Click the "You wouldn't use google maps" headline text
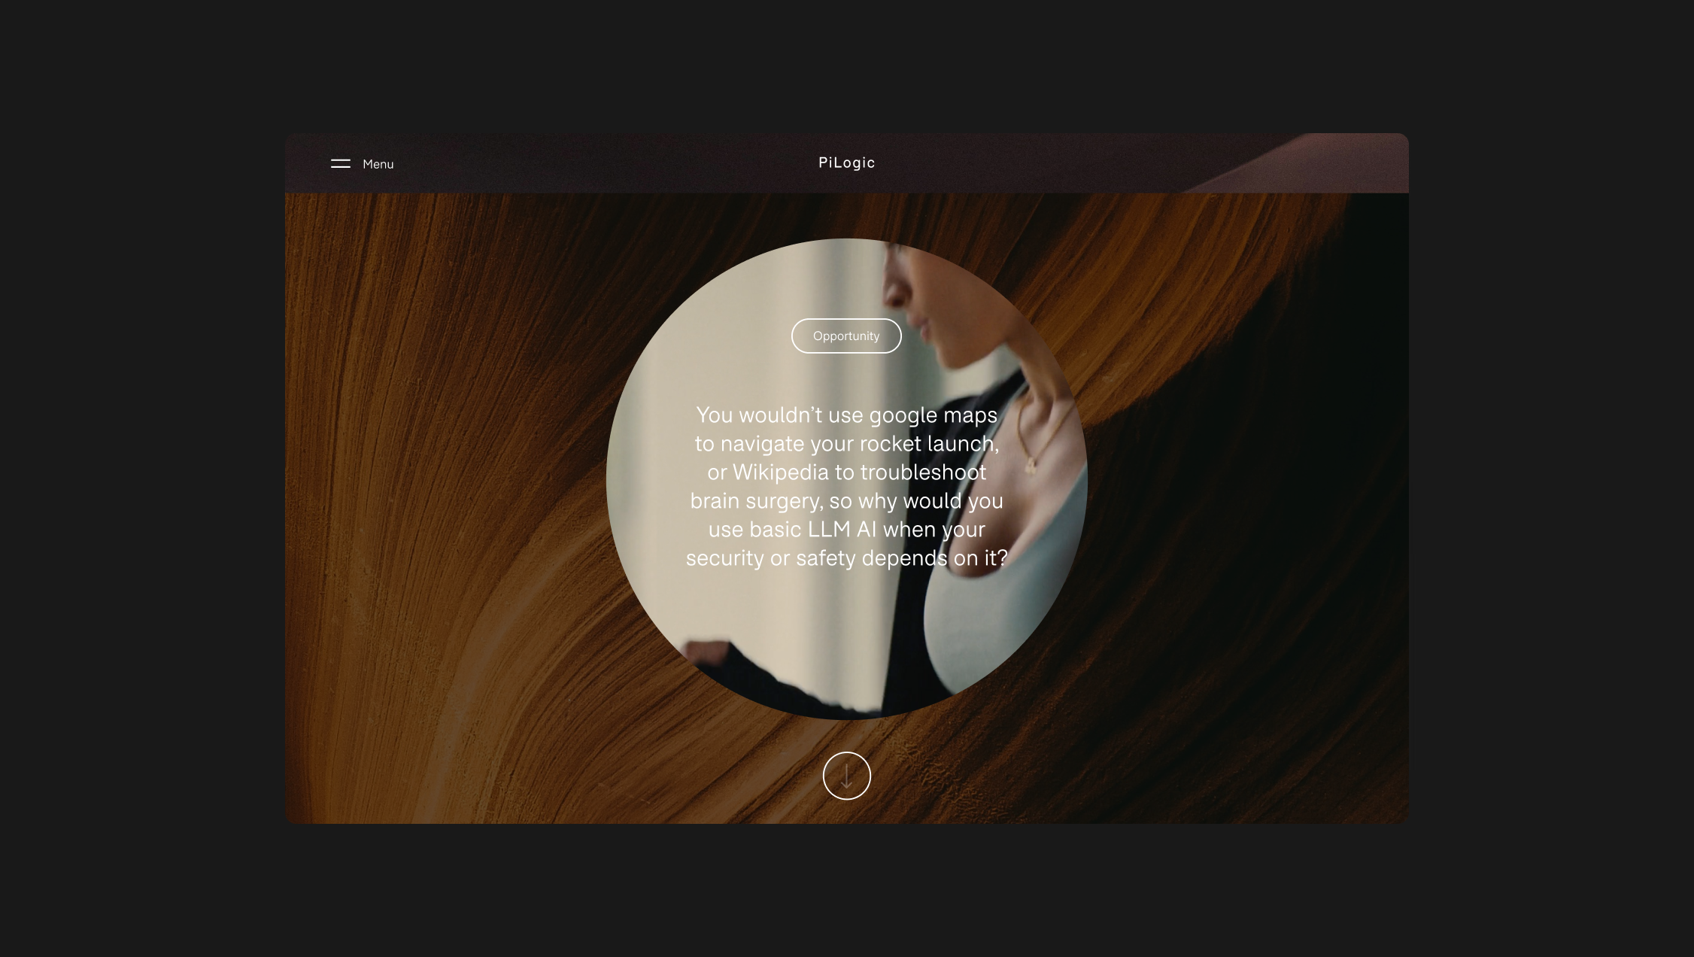 (846, 487)
